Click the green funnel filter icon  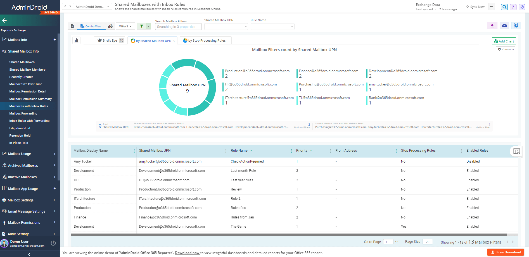coord(142,26)
